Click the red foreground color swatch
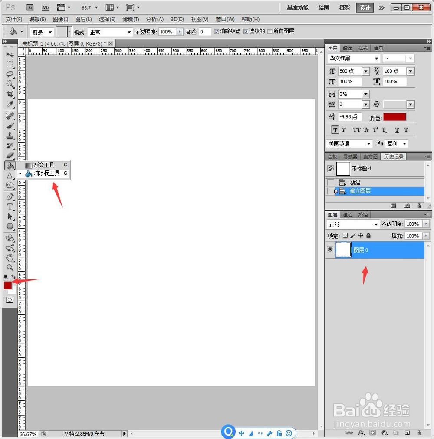The width and height of the screenshot is (434, 439). coord(7,285)
